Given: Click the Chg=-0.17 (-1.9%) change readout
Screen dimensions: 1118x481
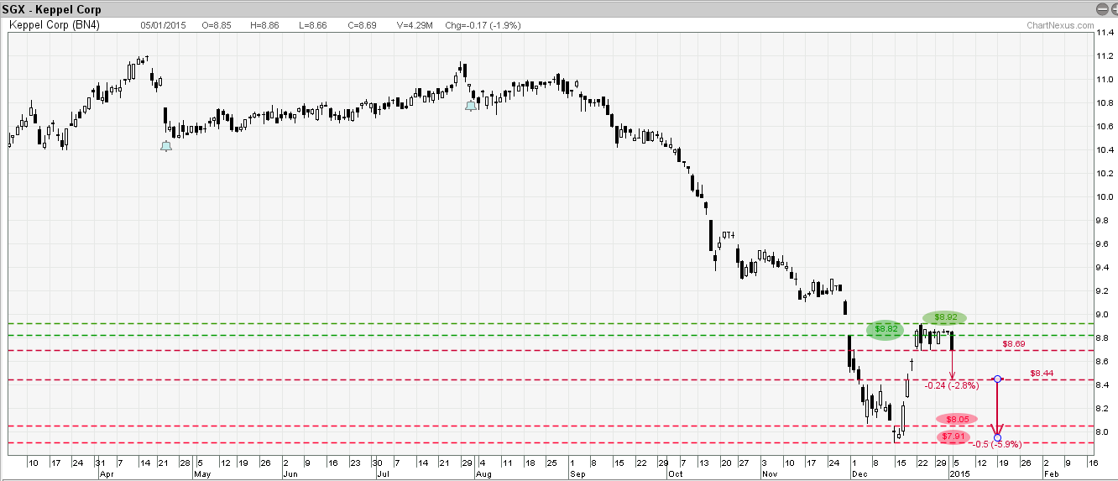Looking at the screenshot, I should (x=483, y=25).
